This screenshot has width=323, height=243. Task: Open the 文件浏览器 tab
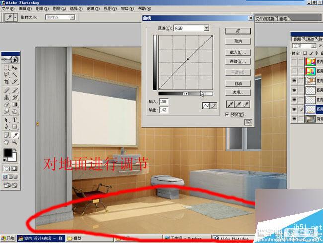(265, 19)
